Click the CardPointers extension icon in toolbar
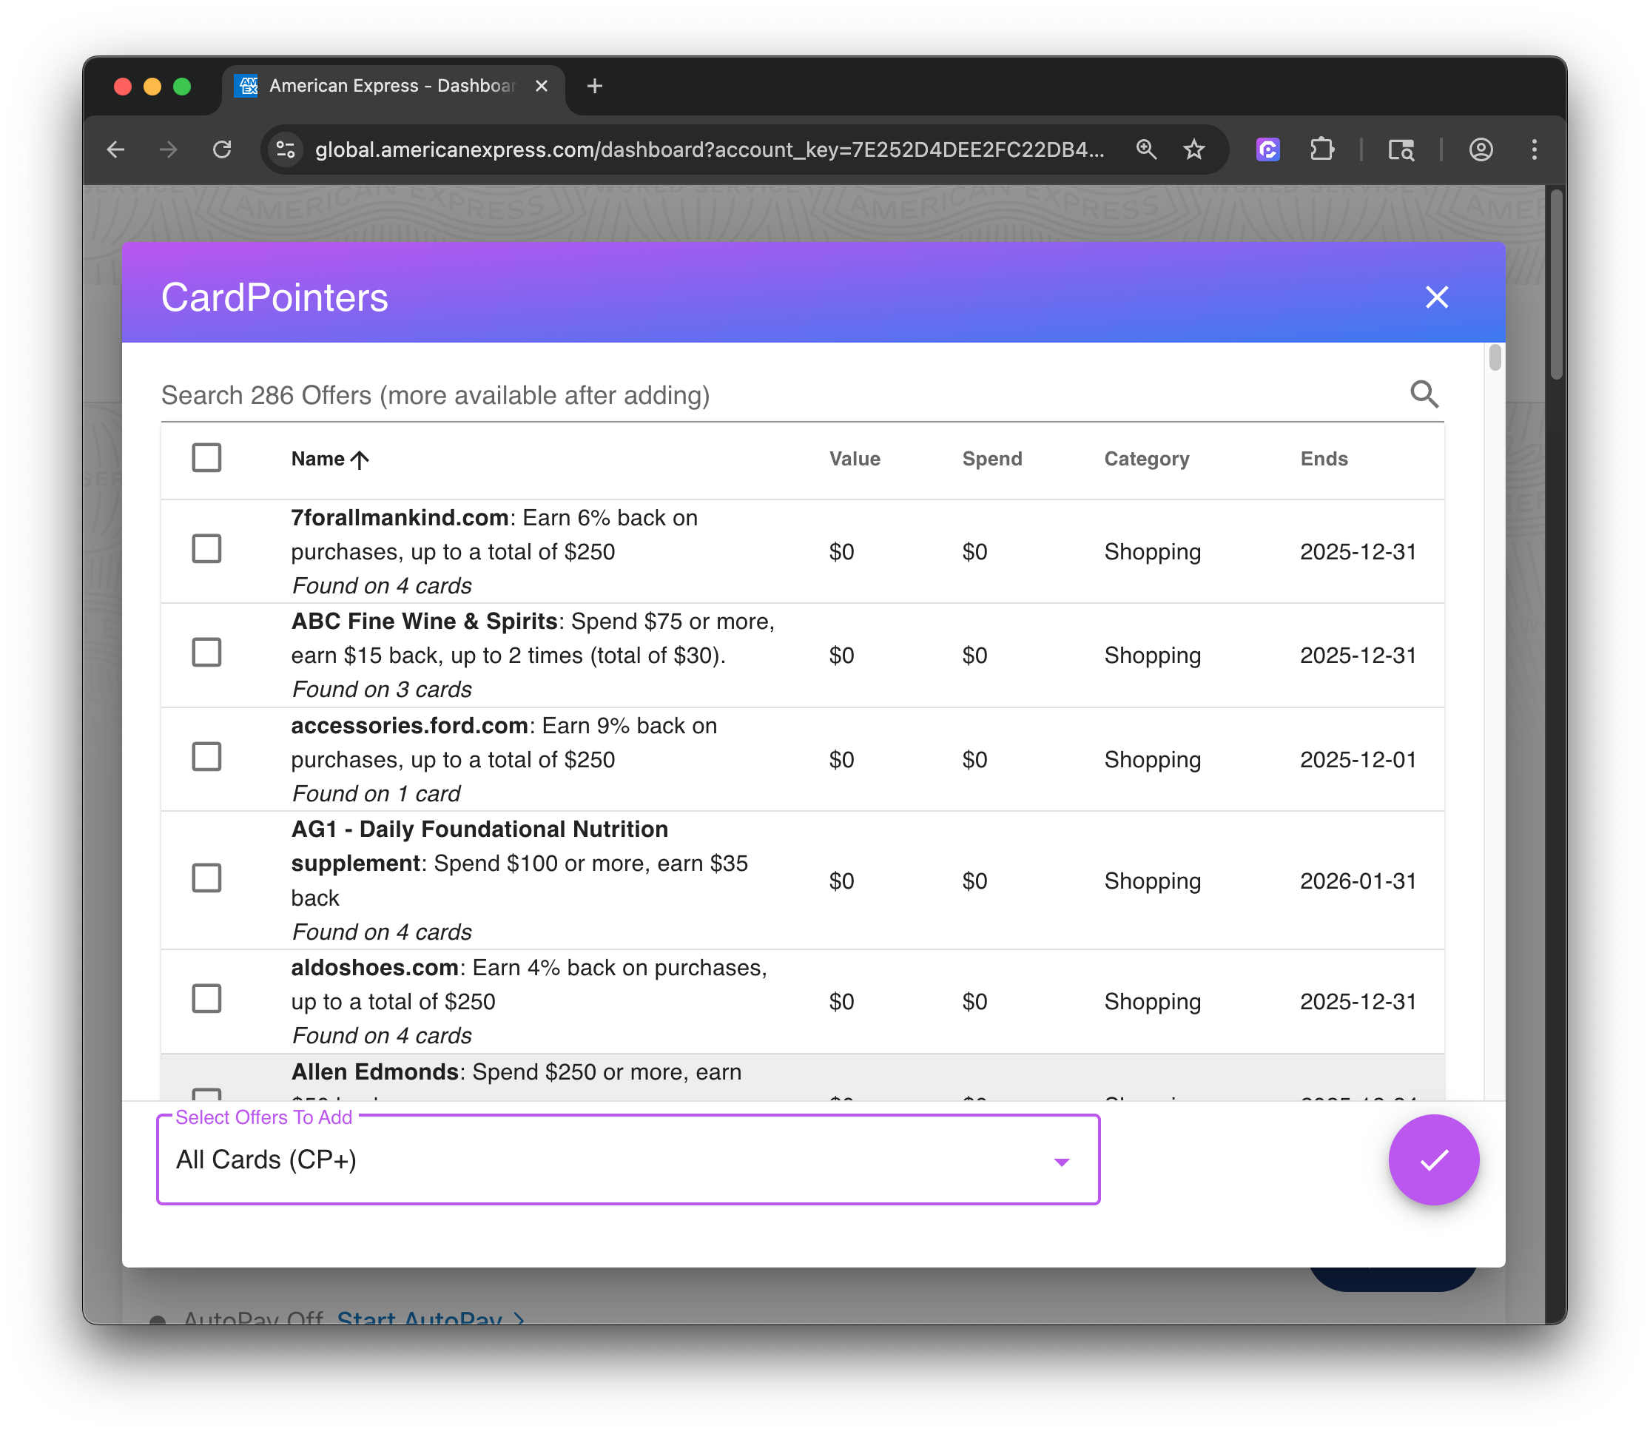This screenshot has width=1650, height=1434. 1267,149
